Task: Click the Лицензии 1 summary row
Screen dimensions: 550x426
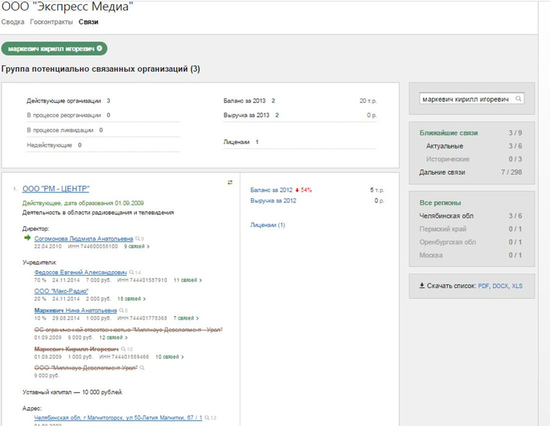Action: [300, 142]
